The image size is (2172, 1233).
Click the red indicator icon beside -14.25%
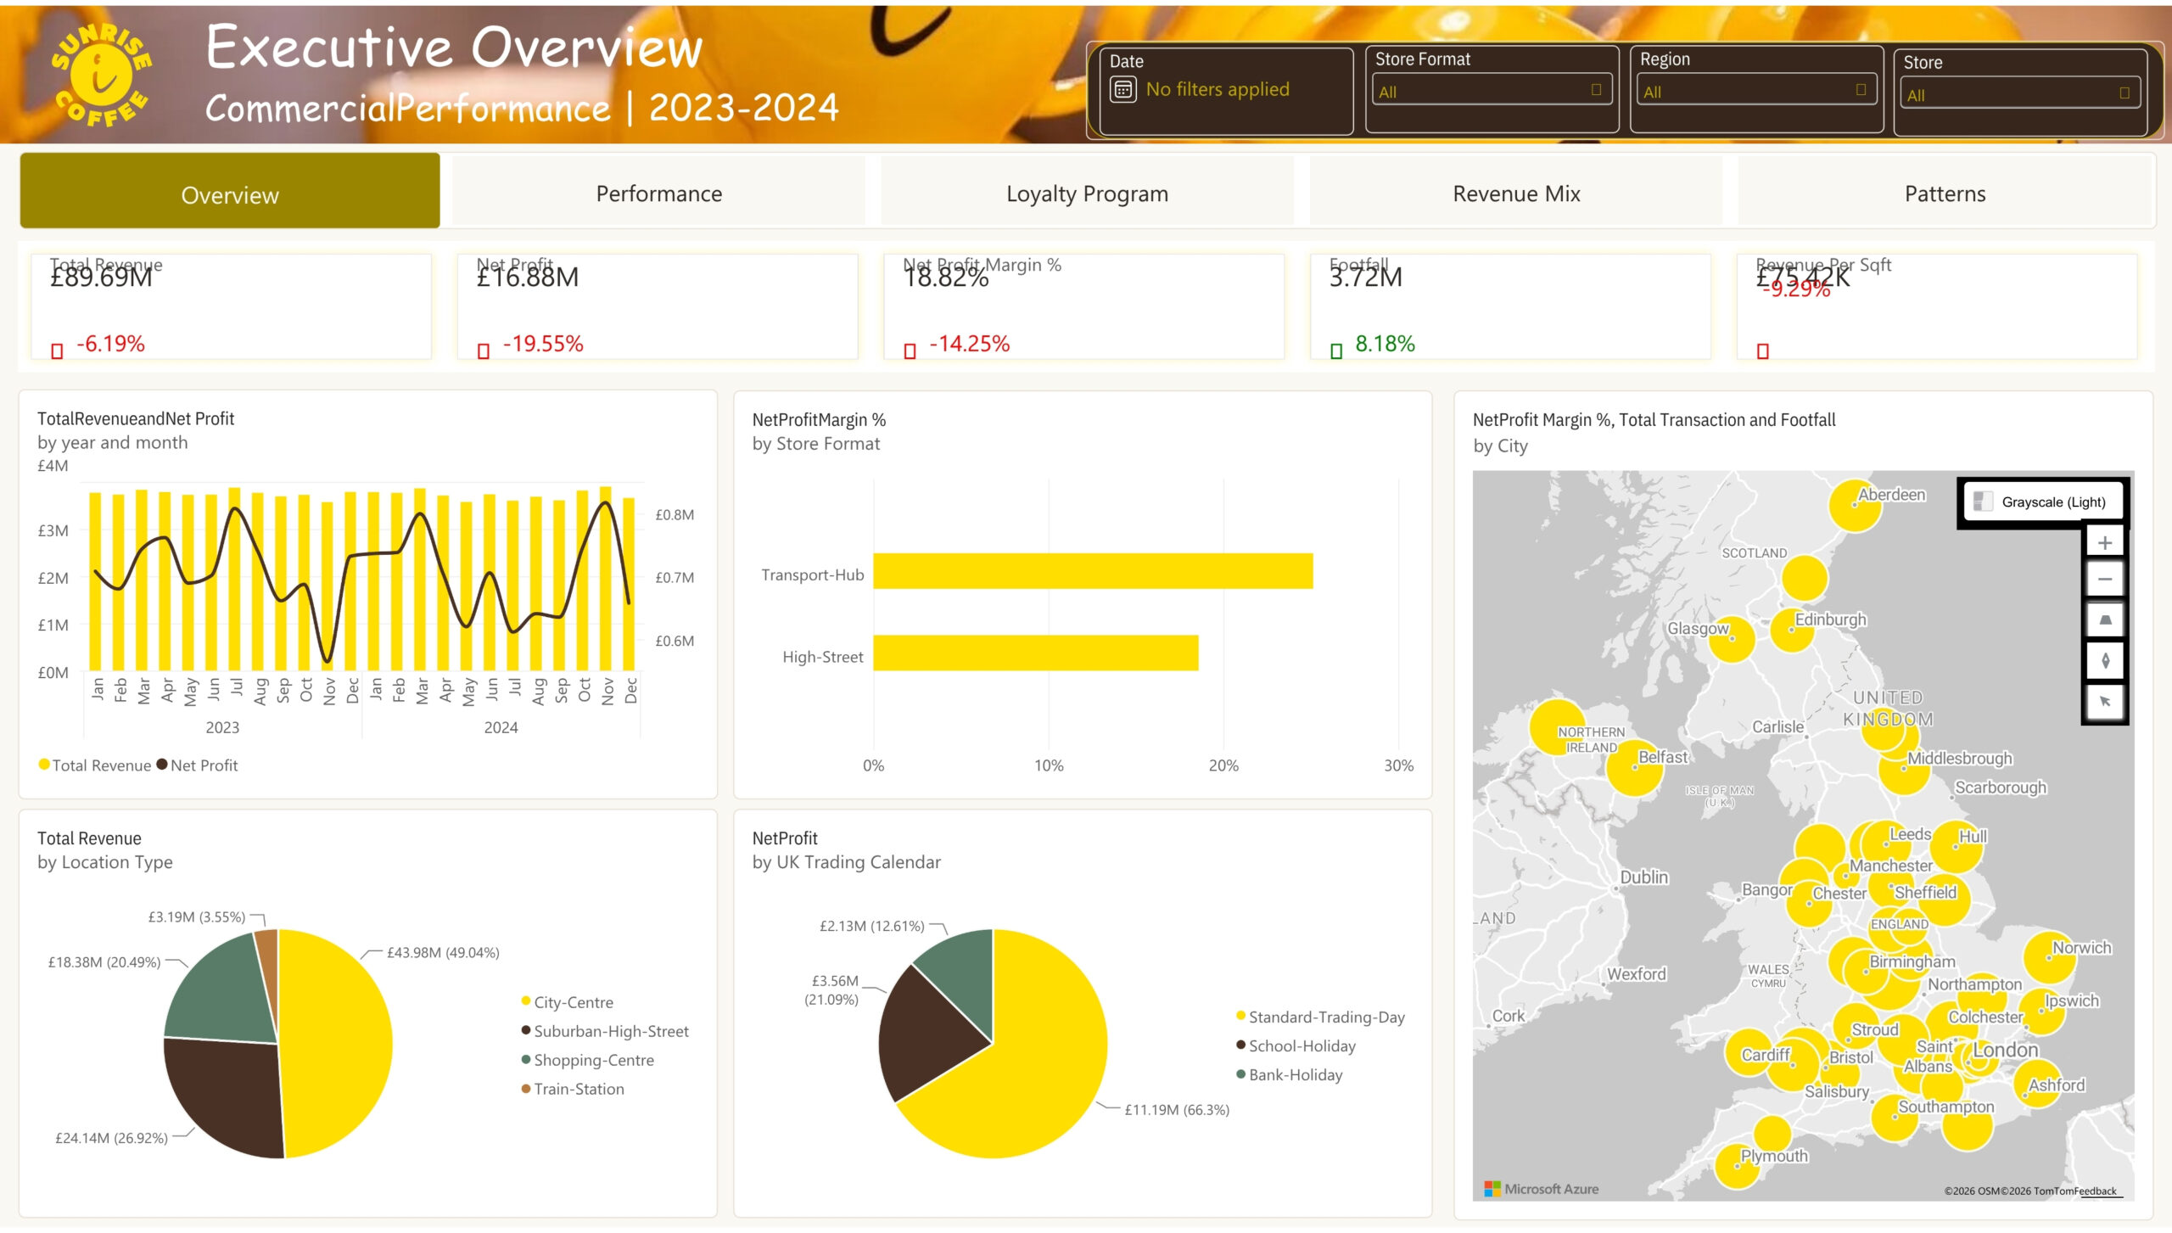pyautogui.click(x=910, y=350)
